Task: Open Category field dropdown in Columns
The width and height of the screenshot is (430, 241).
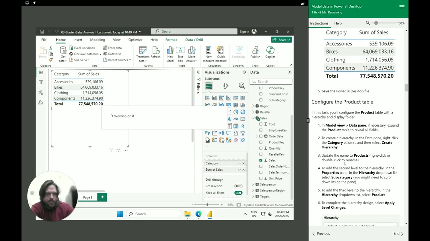Action: (x=239, y=163)
